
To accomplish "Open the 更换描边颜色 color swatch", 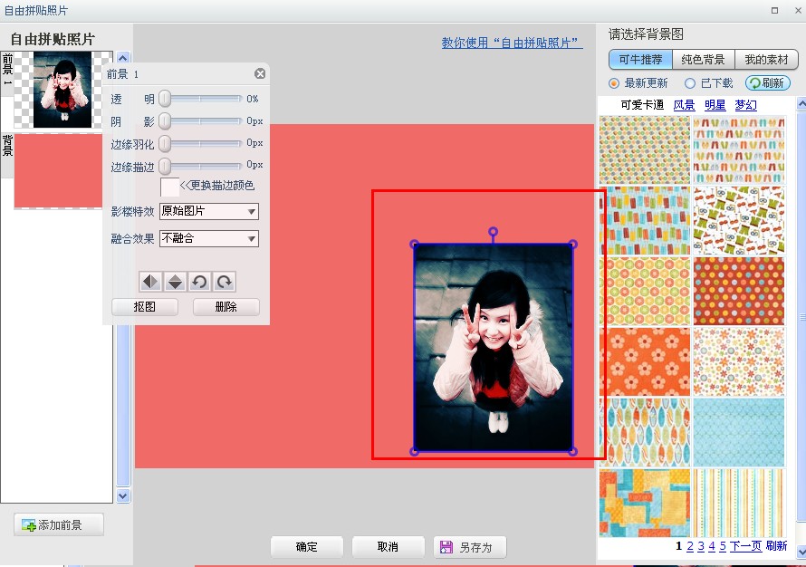I will tap(169, 187).
